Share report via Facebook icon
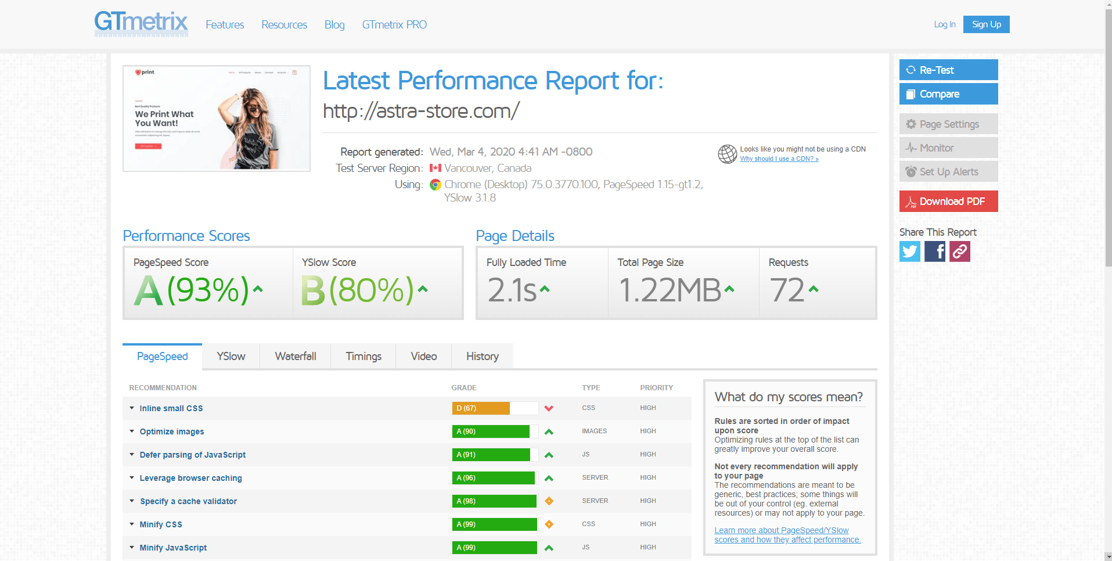The image size is (1112, 561). click(x=935, y=251)
